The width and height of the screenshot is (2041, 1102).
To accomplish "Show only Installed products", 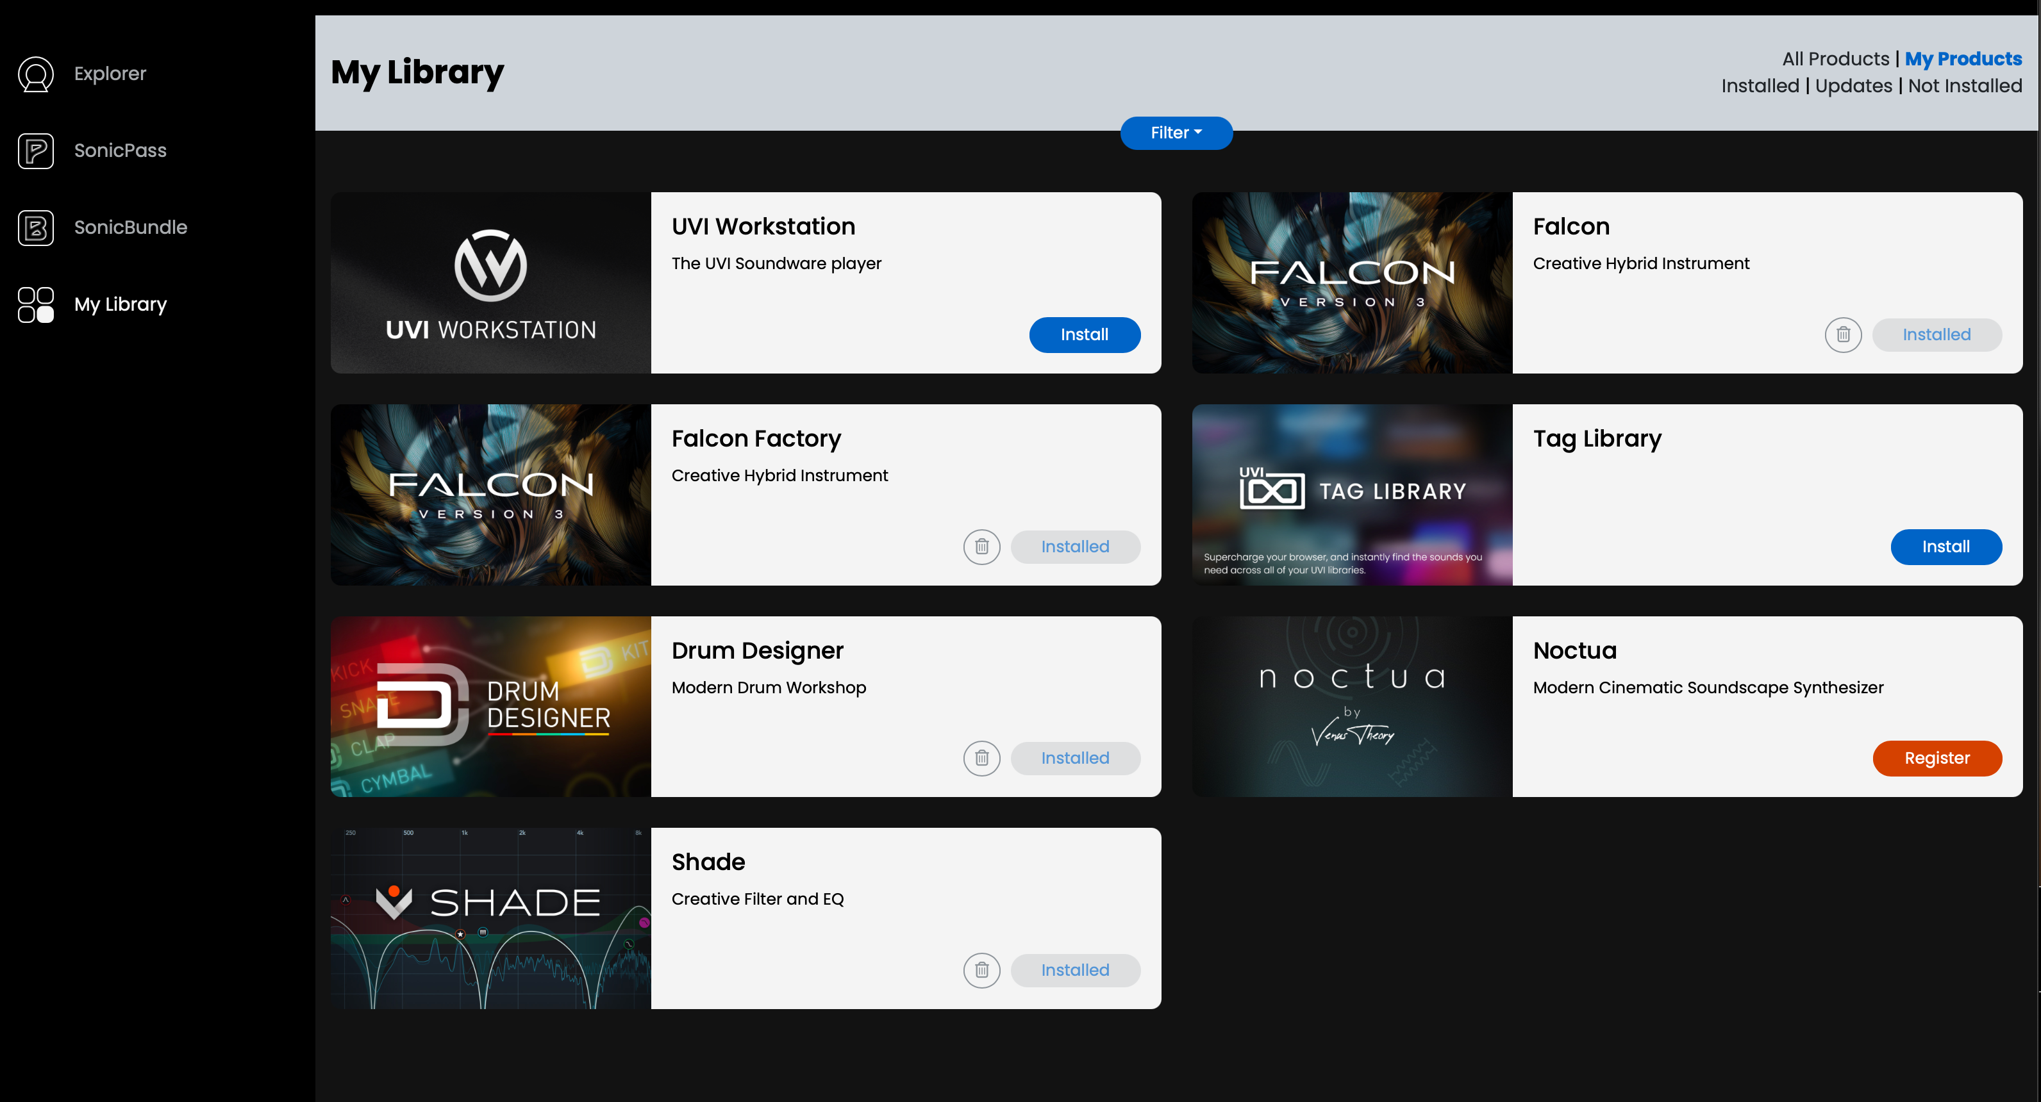I will pos(1760,86).
